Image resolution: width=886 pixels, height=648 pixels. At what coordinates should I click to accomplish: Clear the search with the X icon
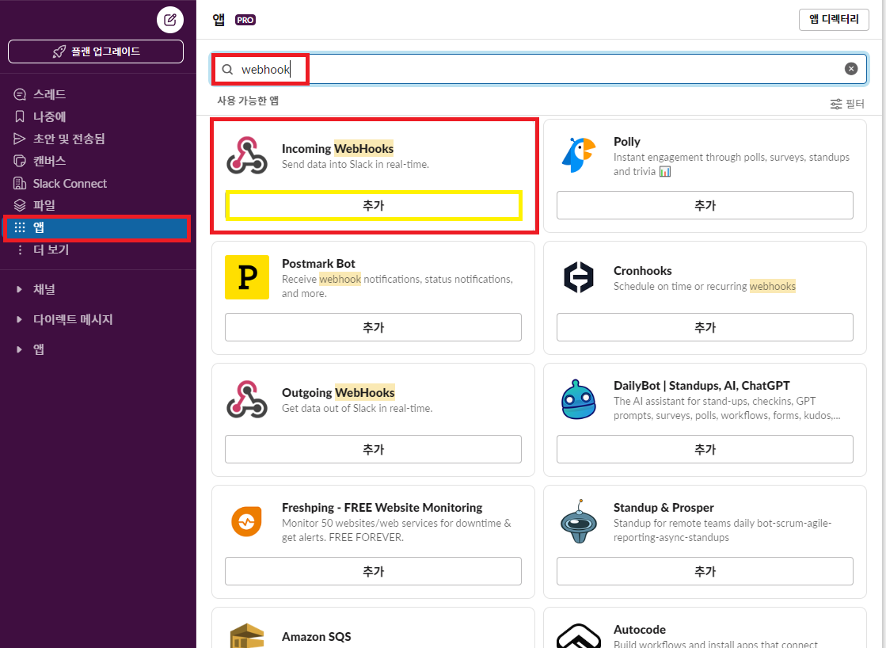coord(851,69)
